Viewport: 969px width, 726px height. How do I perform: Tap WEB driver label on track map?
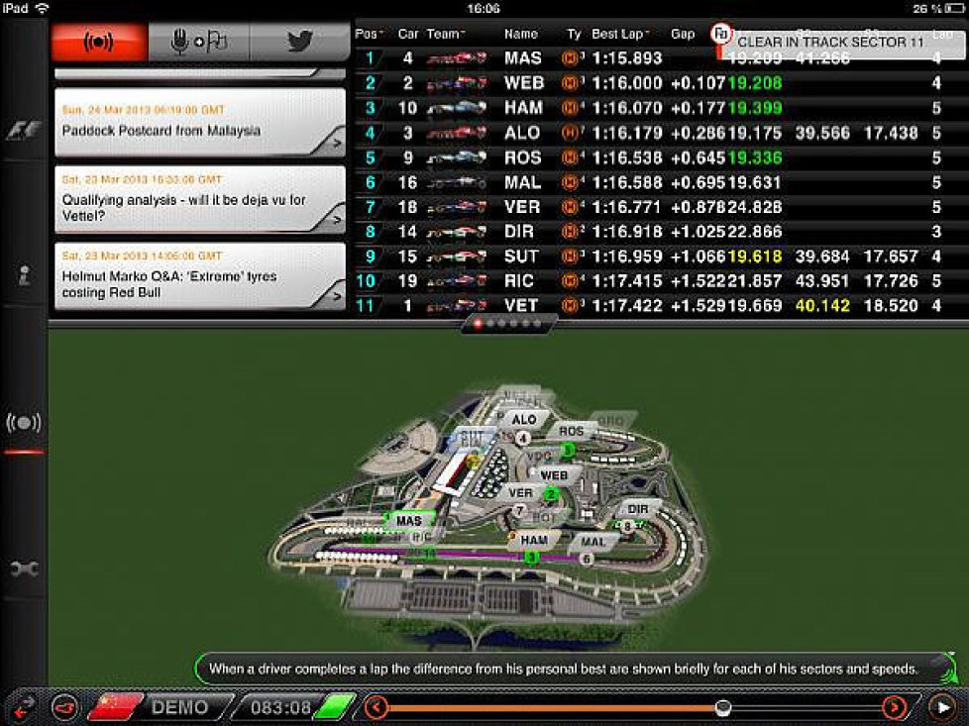[554, 475]
